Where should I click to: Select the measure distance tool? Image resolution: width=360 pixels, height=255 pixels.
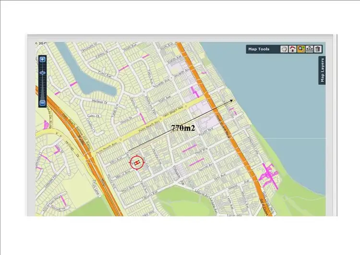click(310, 49)
